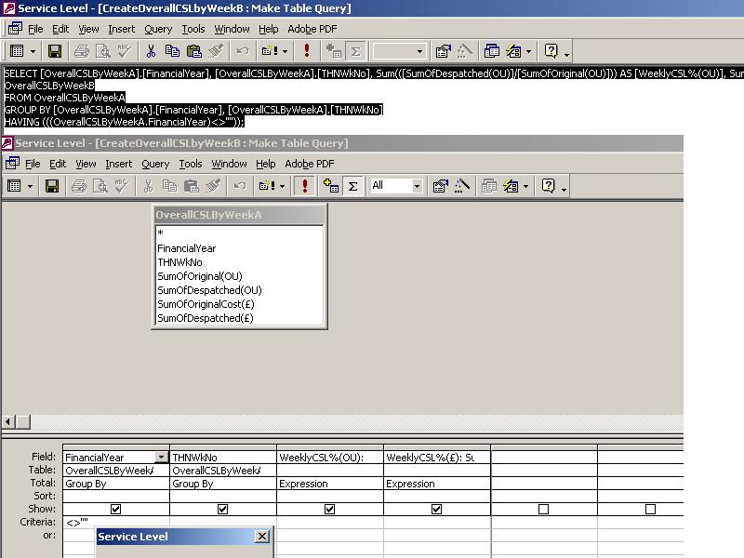Click Format Painter icon in upper toolbar
744x558 pixels.
point(216,51)
